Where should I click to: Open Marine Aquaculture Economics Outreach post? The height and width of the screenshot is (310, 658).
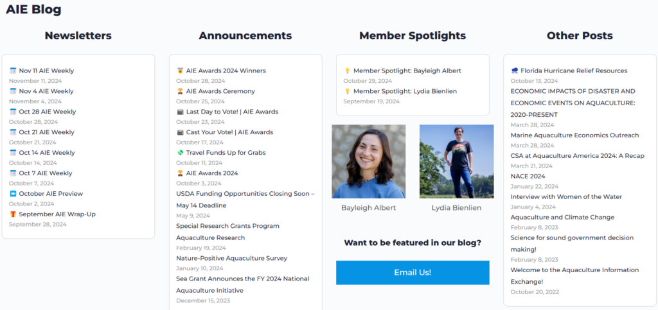(574, 135)
